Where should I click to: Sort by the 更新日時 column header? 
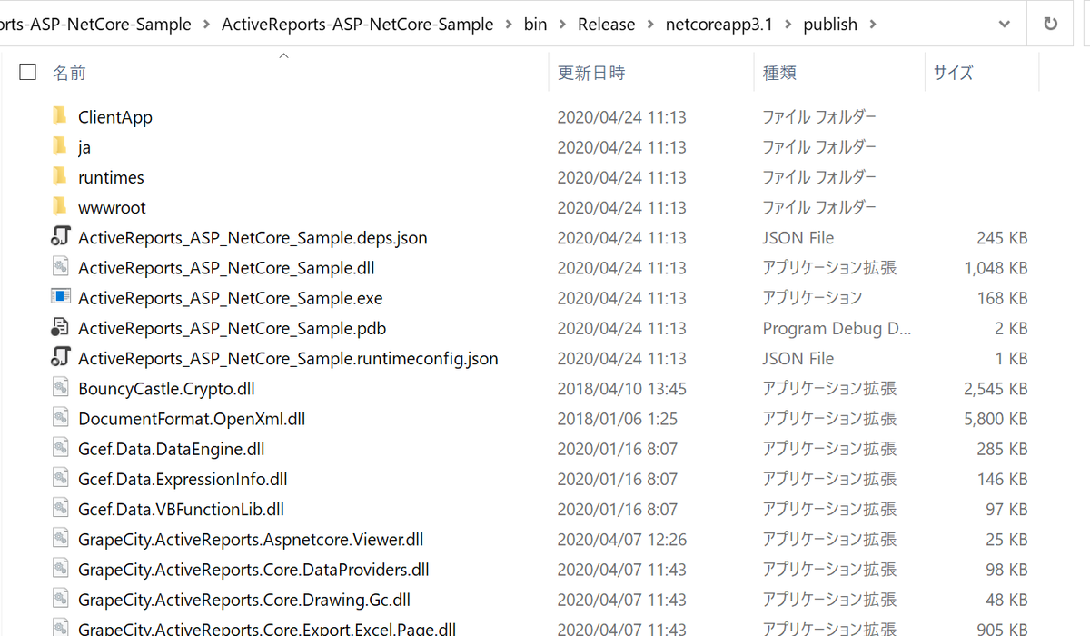click(591, 73)
